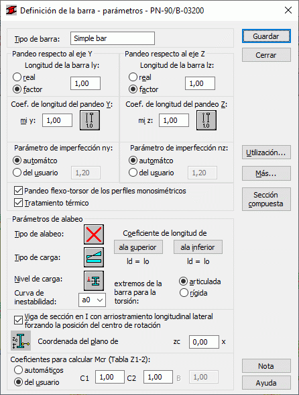The width and height of the screenshot is (299, 395).
Task: Open the Más... options button
Action: pyautogui.click(x=266, y=173)
